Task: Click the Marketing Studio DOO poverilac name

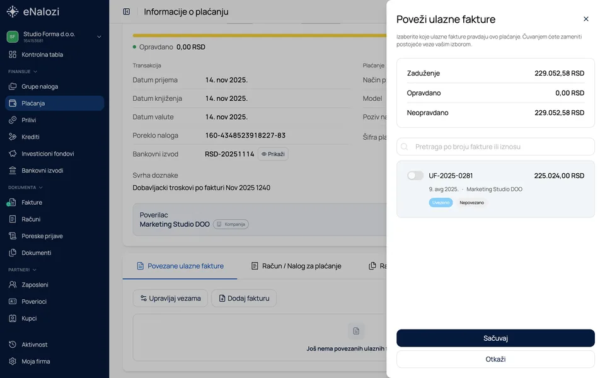Action: (x=175, y=224)
